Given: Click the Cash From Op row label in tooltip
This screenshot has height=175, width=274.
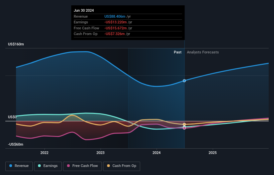Looking at the screenshot, I should 86,34.
